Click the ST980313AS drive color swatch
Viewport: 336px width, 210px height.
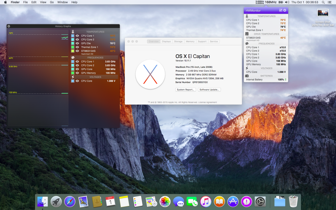click(x=73, y=51)
